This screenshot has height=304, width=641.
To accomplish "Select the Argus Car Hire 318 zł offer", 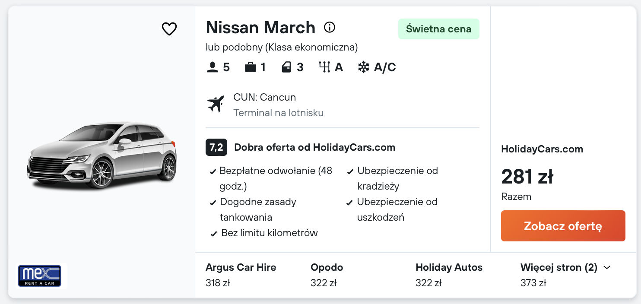I will [x=241, y=275].
